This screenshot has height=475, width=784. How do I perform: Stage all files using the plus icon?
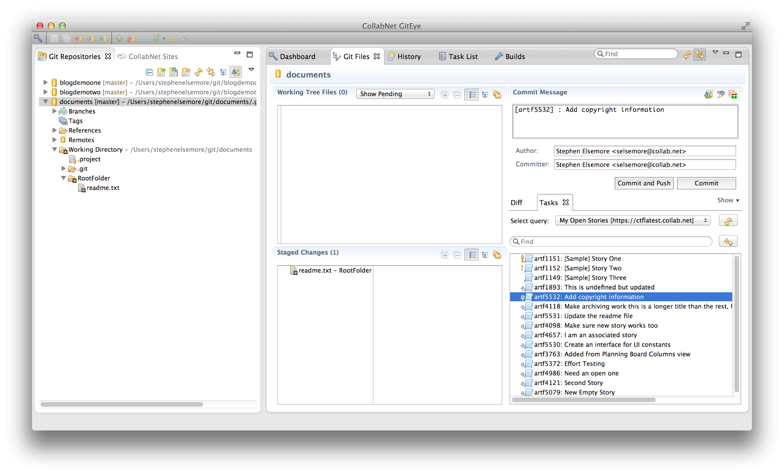445,94
